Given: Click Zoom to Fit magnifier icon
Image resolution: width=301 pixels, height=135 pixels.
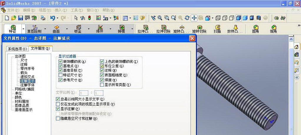Looking at the screenshot, I should pos(160,18).
